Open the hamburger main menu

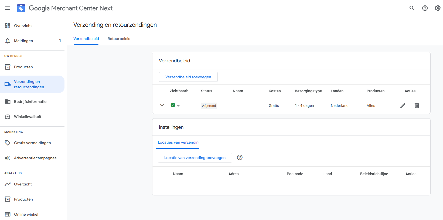pyautogui.click(x=8, y=8)
